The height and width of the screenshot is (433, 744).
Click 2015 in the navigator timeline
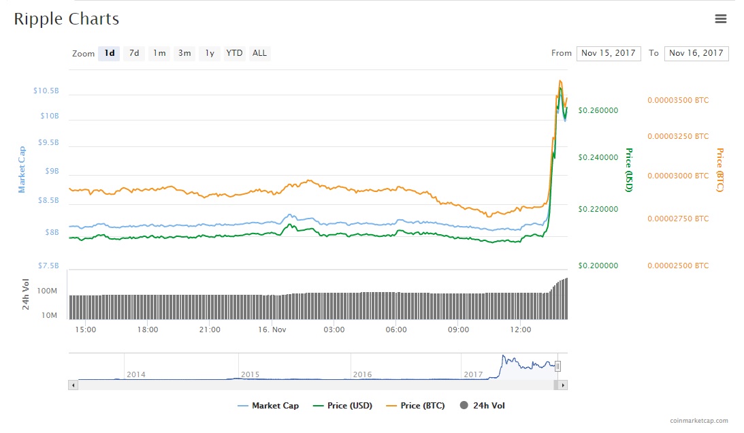tap(250, 374)
